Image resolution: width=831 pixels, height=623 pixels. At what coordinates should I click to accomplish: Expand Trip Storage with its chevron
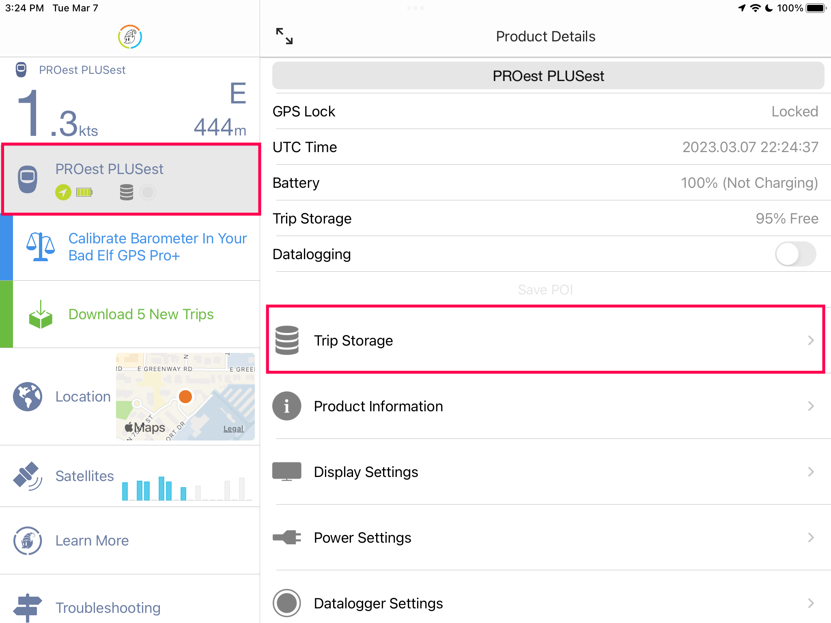tap(810, 340)
